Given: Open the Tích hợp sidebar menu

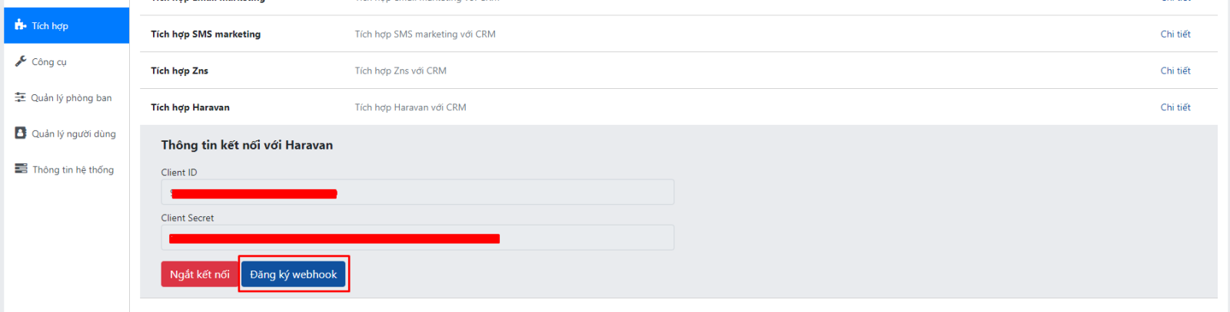Looking at the screenshot, I should click(50, 26).
